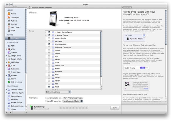Open the Help Center lifebuoy icon
Image resolution: width=172 pixels, height=121 pixels.
tap(9, 27)
